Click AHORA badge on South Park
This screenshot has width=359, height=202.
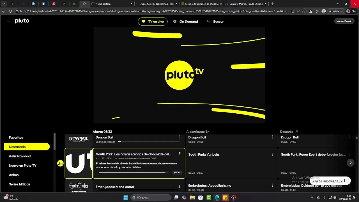[177, 173]
